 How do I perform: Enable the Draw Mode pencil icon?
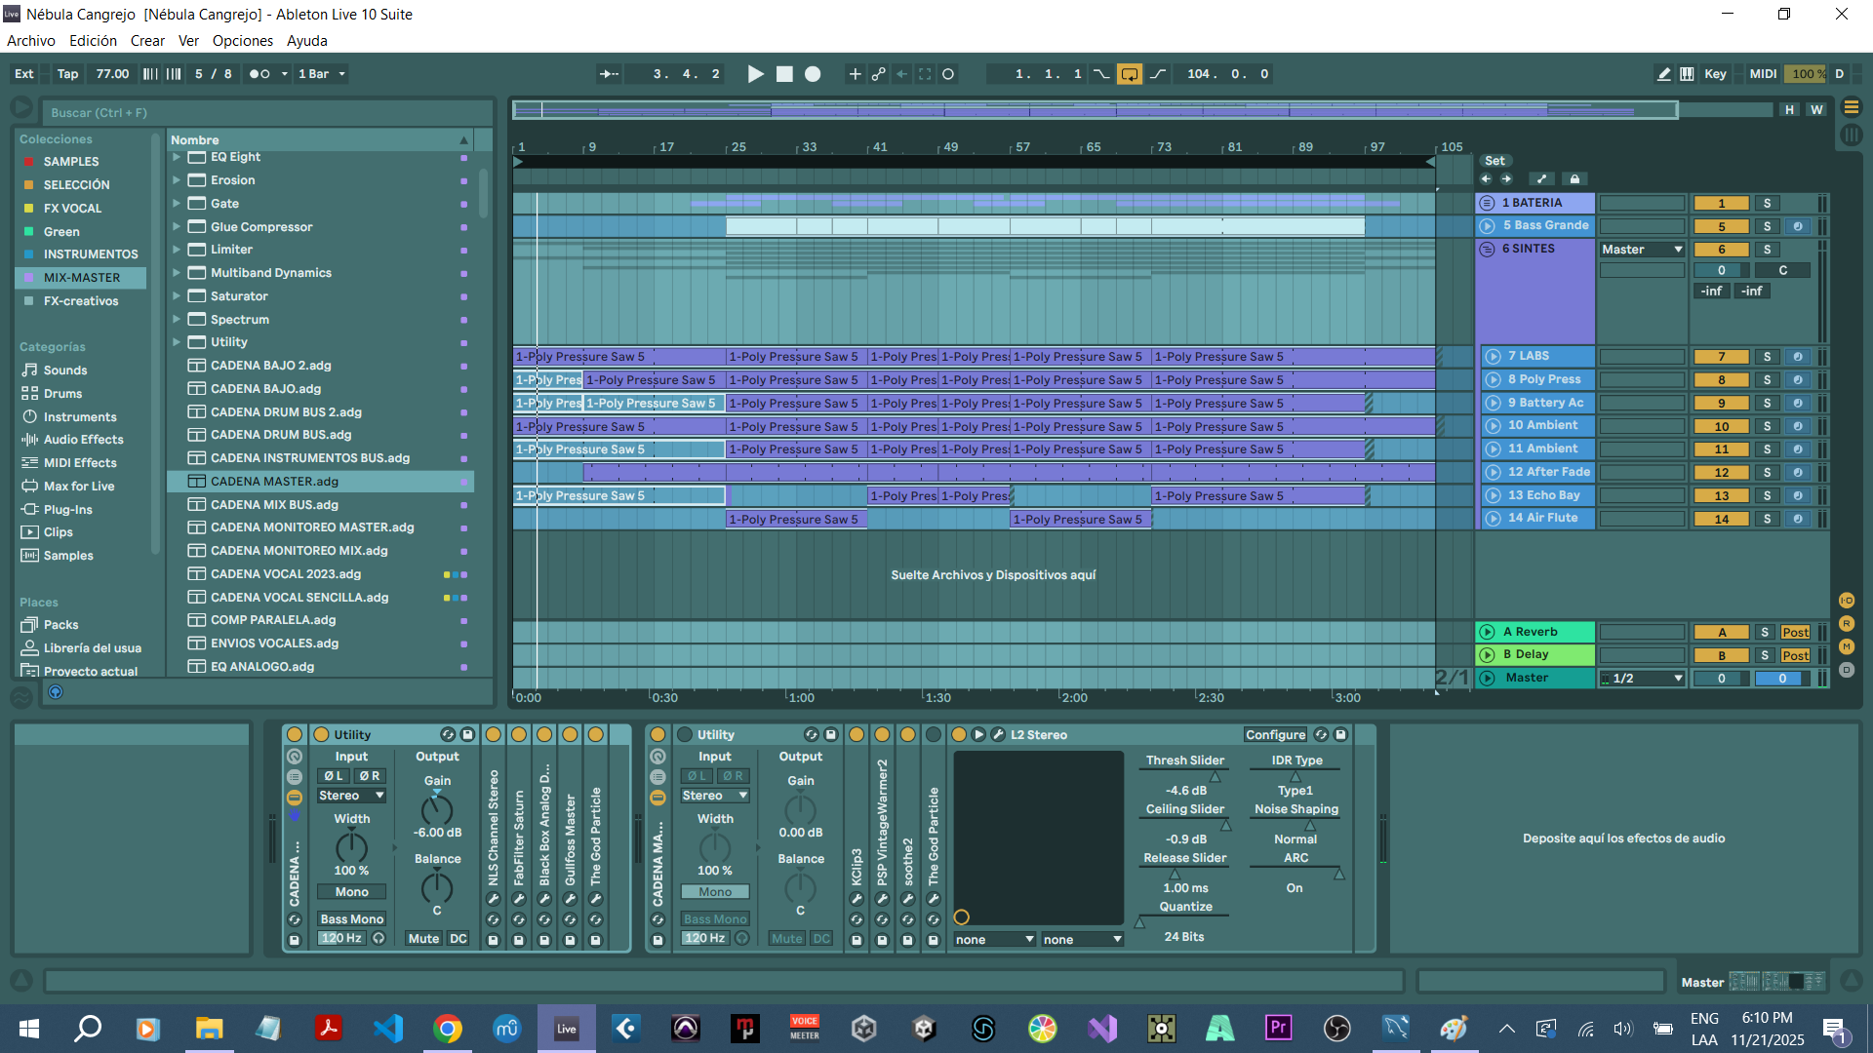(1663, 74)
